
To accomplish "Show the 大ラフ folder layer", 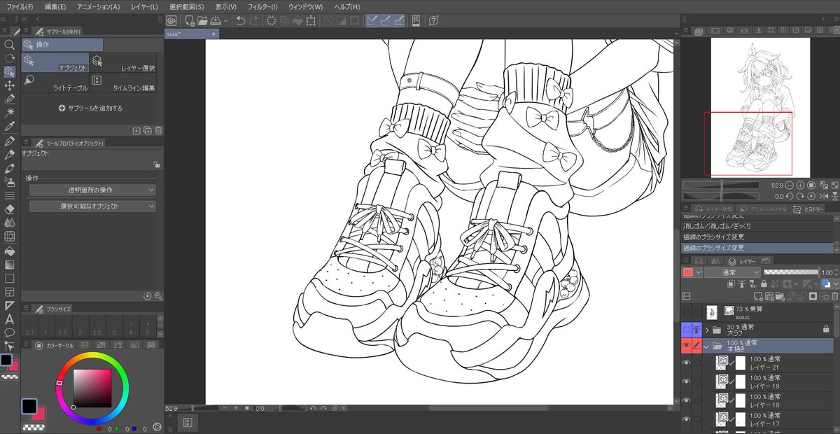I will 687,329.
